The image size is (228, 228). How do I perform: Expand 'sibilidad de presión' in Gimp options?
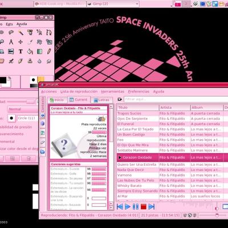(16, 127)
